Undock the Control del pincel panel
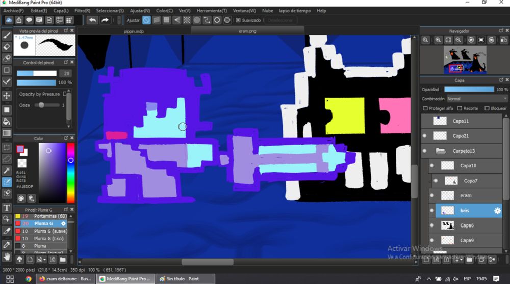The height and width of the screenshot is (284, 510). (x=66, y=62)
